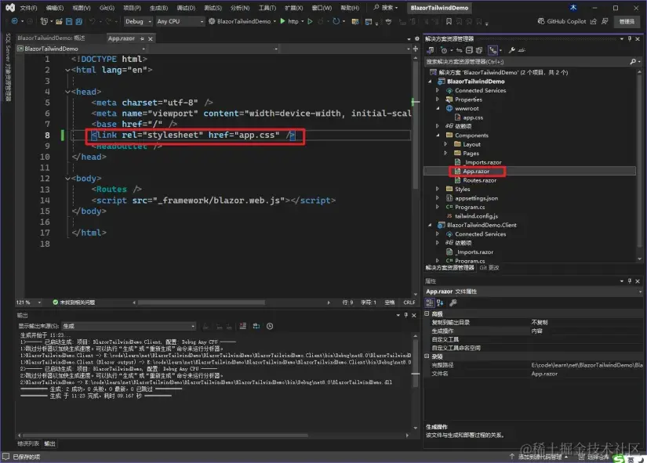Expand the Pages folder node

445,154
